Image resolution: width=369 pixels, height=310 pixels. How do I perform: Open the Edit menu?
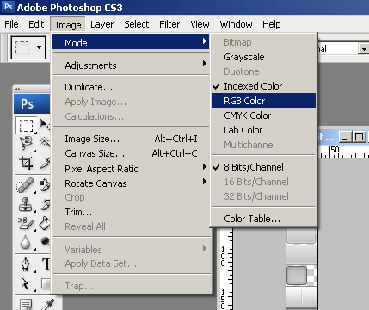point(36,24)
